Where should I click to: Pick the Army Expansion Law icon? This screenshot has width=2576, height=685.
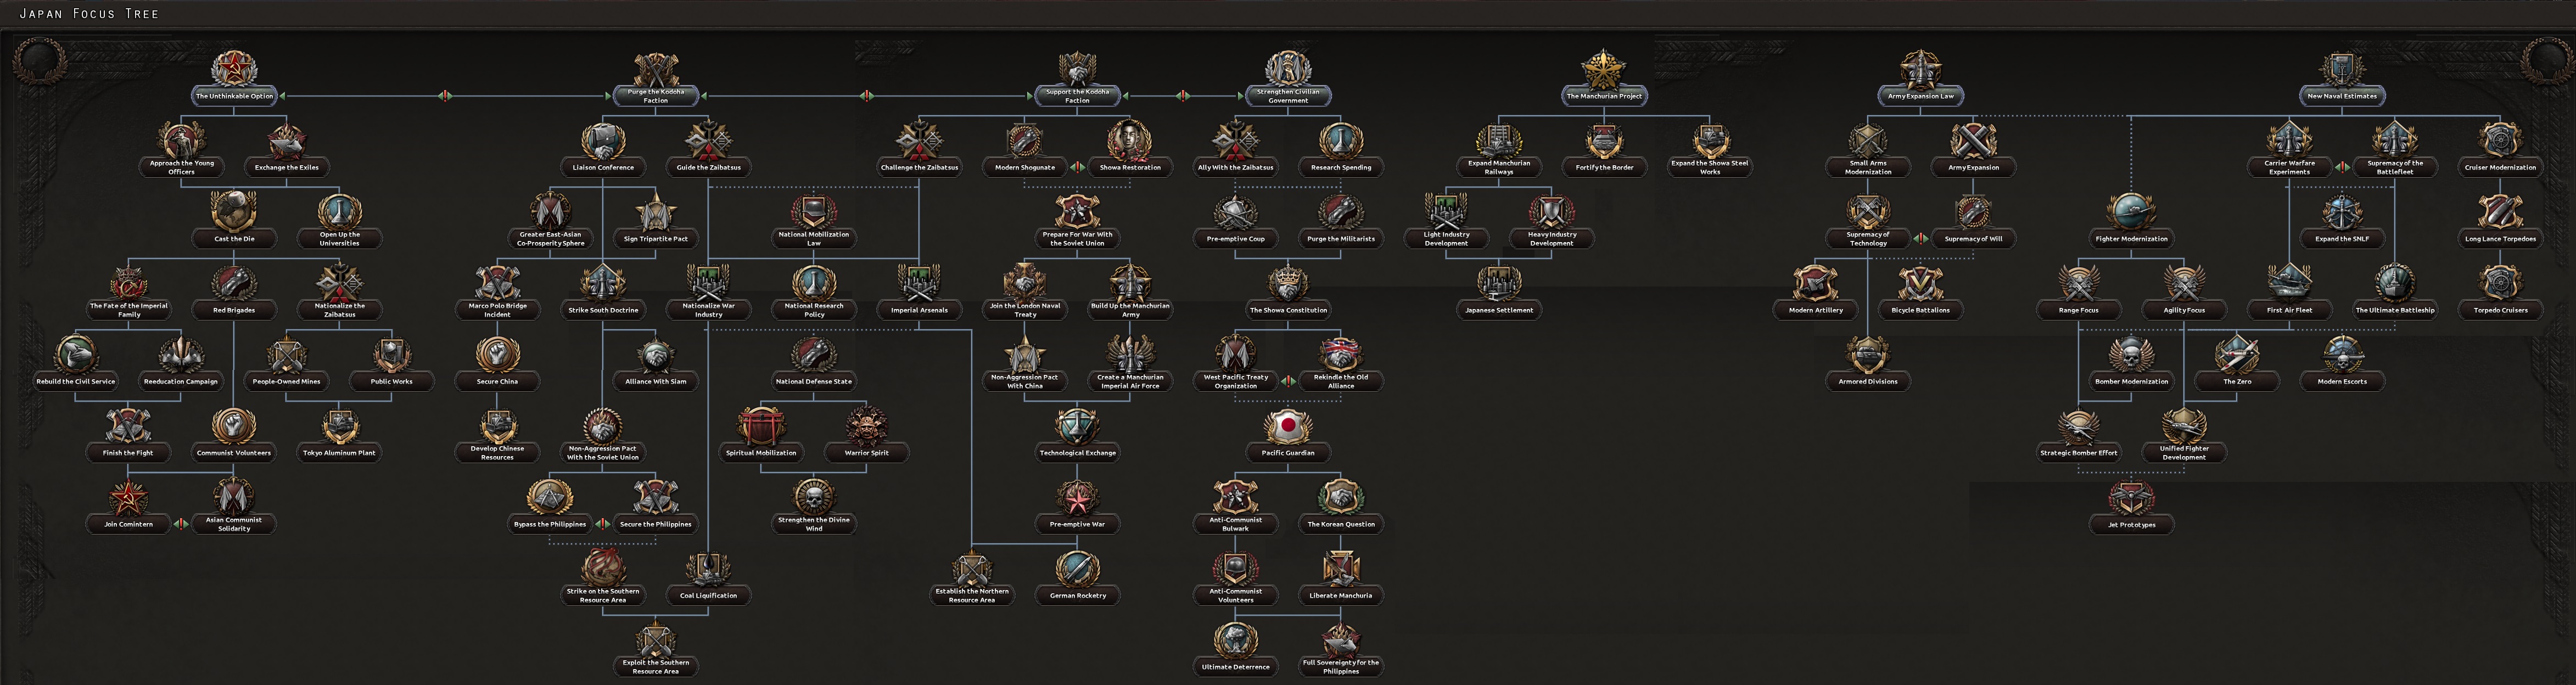[x=1920, y=69]
